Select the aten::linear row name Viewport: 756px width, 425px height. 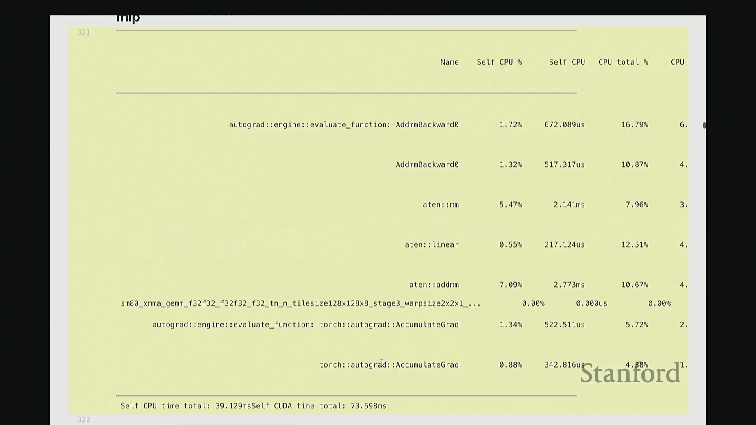tap(432, 245)
